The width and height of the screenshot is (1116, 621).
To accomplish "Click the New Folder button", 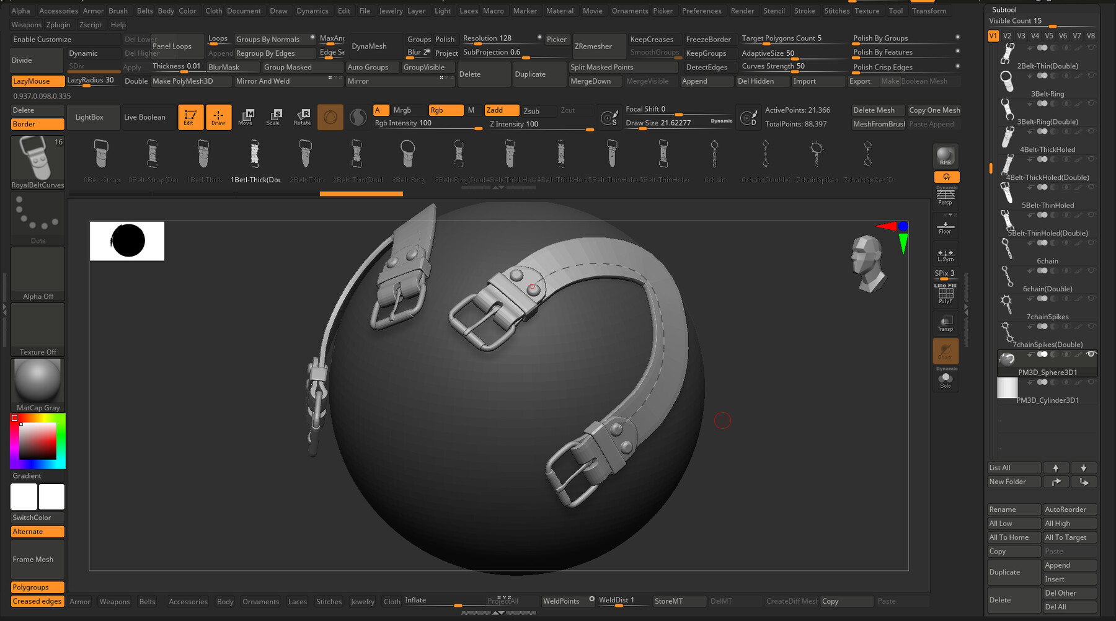I will pos(1014,482).
